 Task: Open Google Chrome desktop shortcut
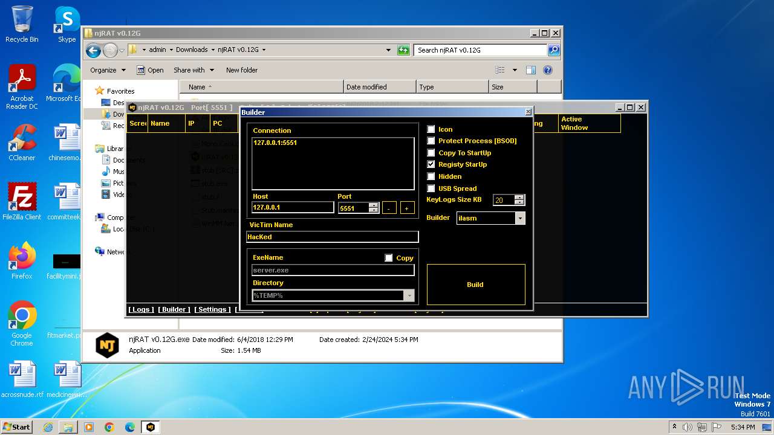22,323
